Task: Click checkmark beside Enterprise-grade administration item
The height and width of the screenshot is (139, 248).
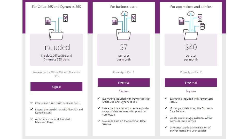Action: (166, 127)
